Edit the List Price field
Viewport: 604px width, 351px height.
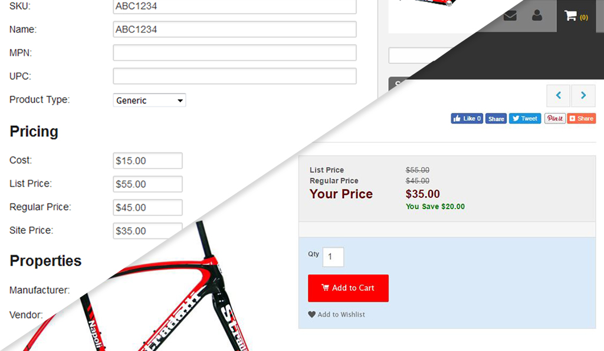click(x=147, y=184)
